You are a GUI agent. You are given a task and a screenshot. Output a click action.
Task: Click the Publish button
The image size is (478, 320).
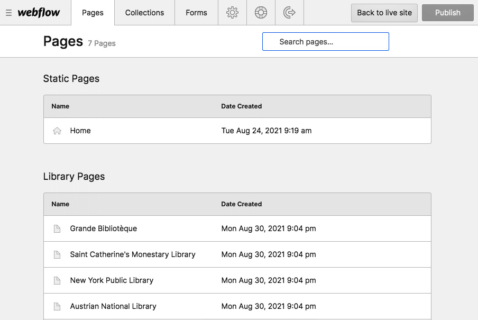coord(447,12)
